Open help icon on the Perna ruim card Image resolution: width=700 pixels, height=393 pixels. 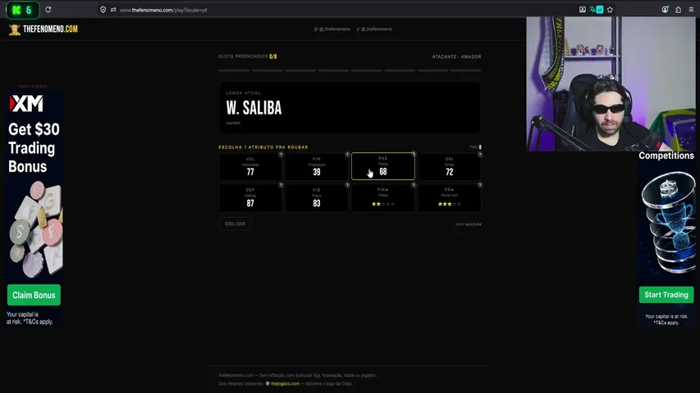(x=480, y=185)
